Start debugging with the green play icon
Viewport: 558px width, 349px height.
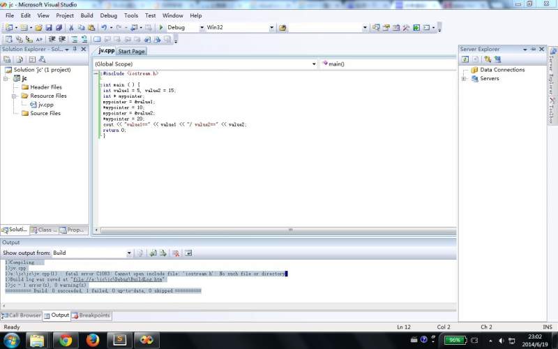[x=161, y=27]
